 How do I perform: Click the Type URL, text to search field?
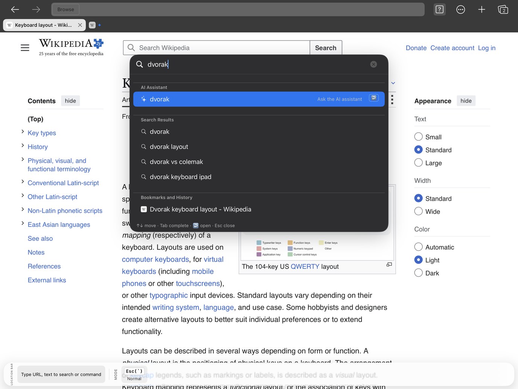61,374
